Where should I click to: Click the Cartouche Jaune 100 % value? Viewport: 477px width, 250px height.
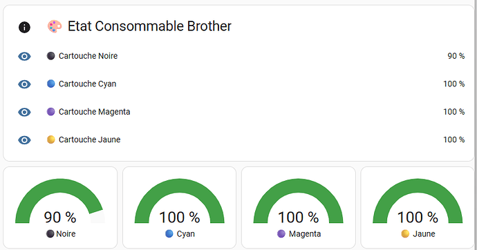[x=453, y=140]
